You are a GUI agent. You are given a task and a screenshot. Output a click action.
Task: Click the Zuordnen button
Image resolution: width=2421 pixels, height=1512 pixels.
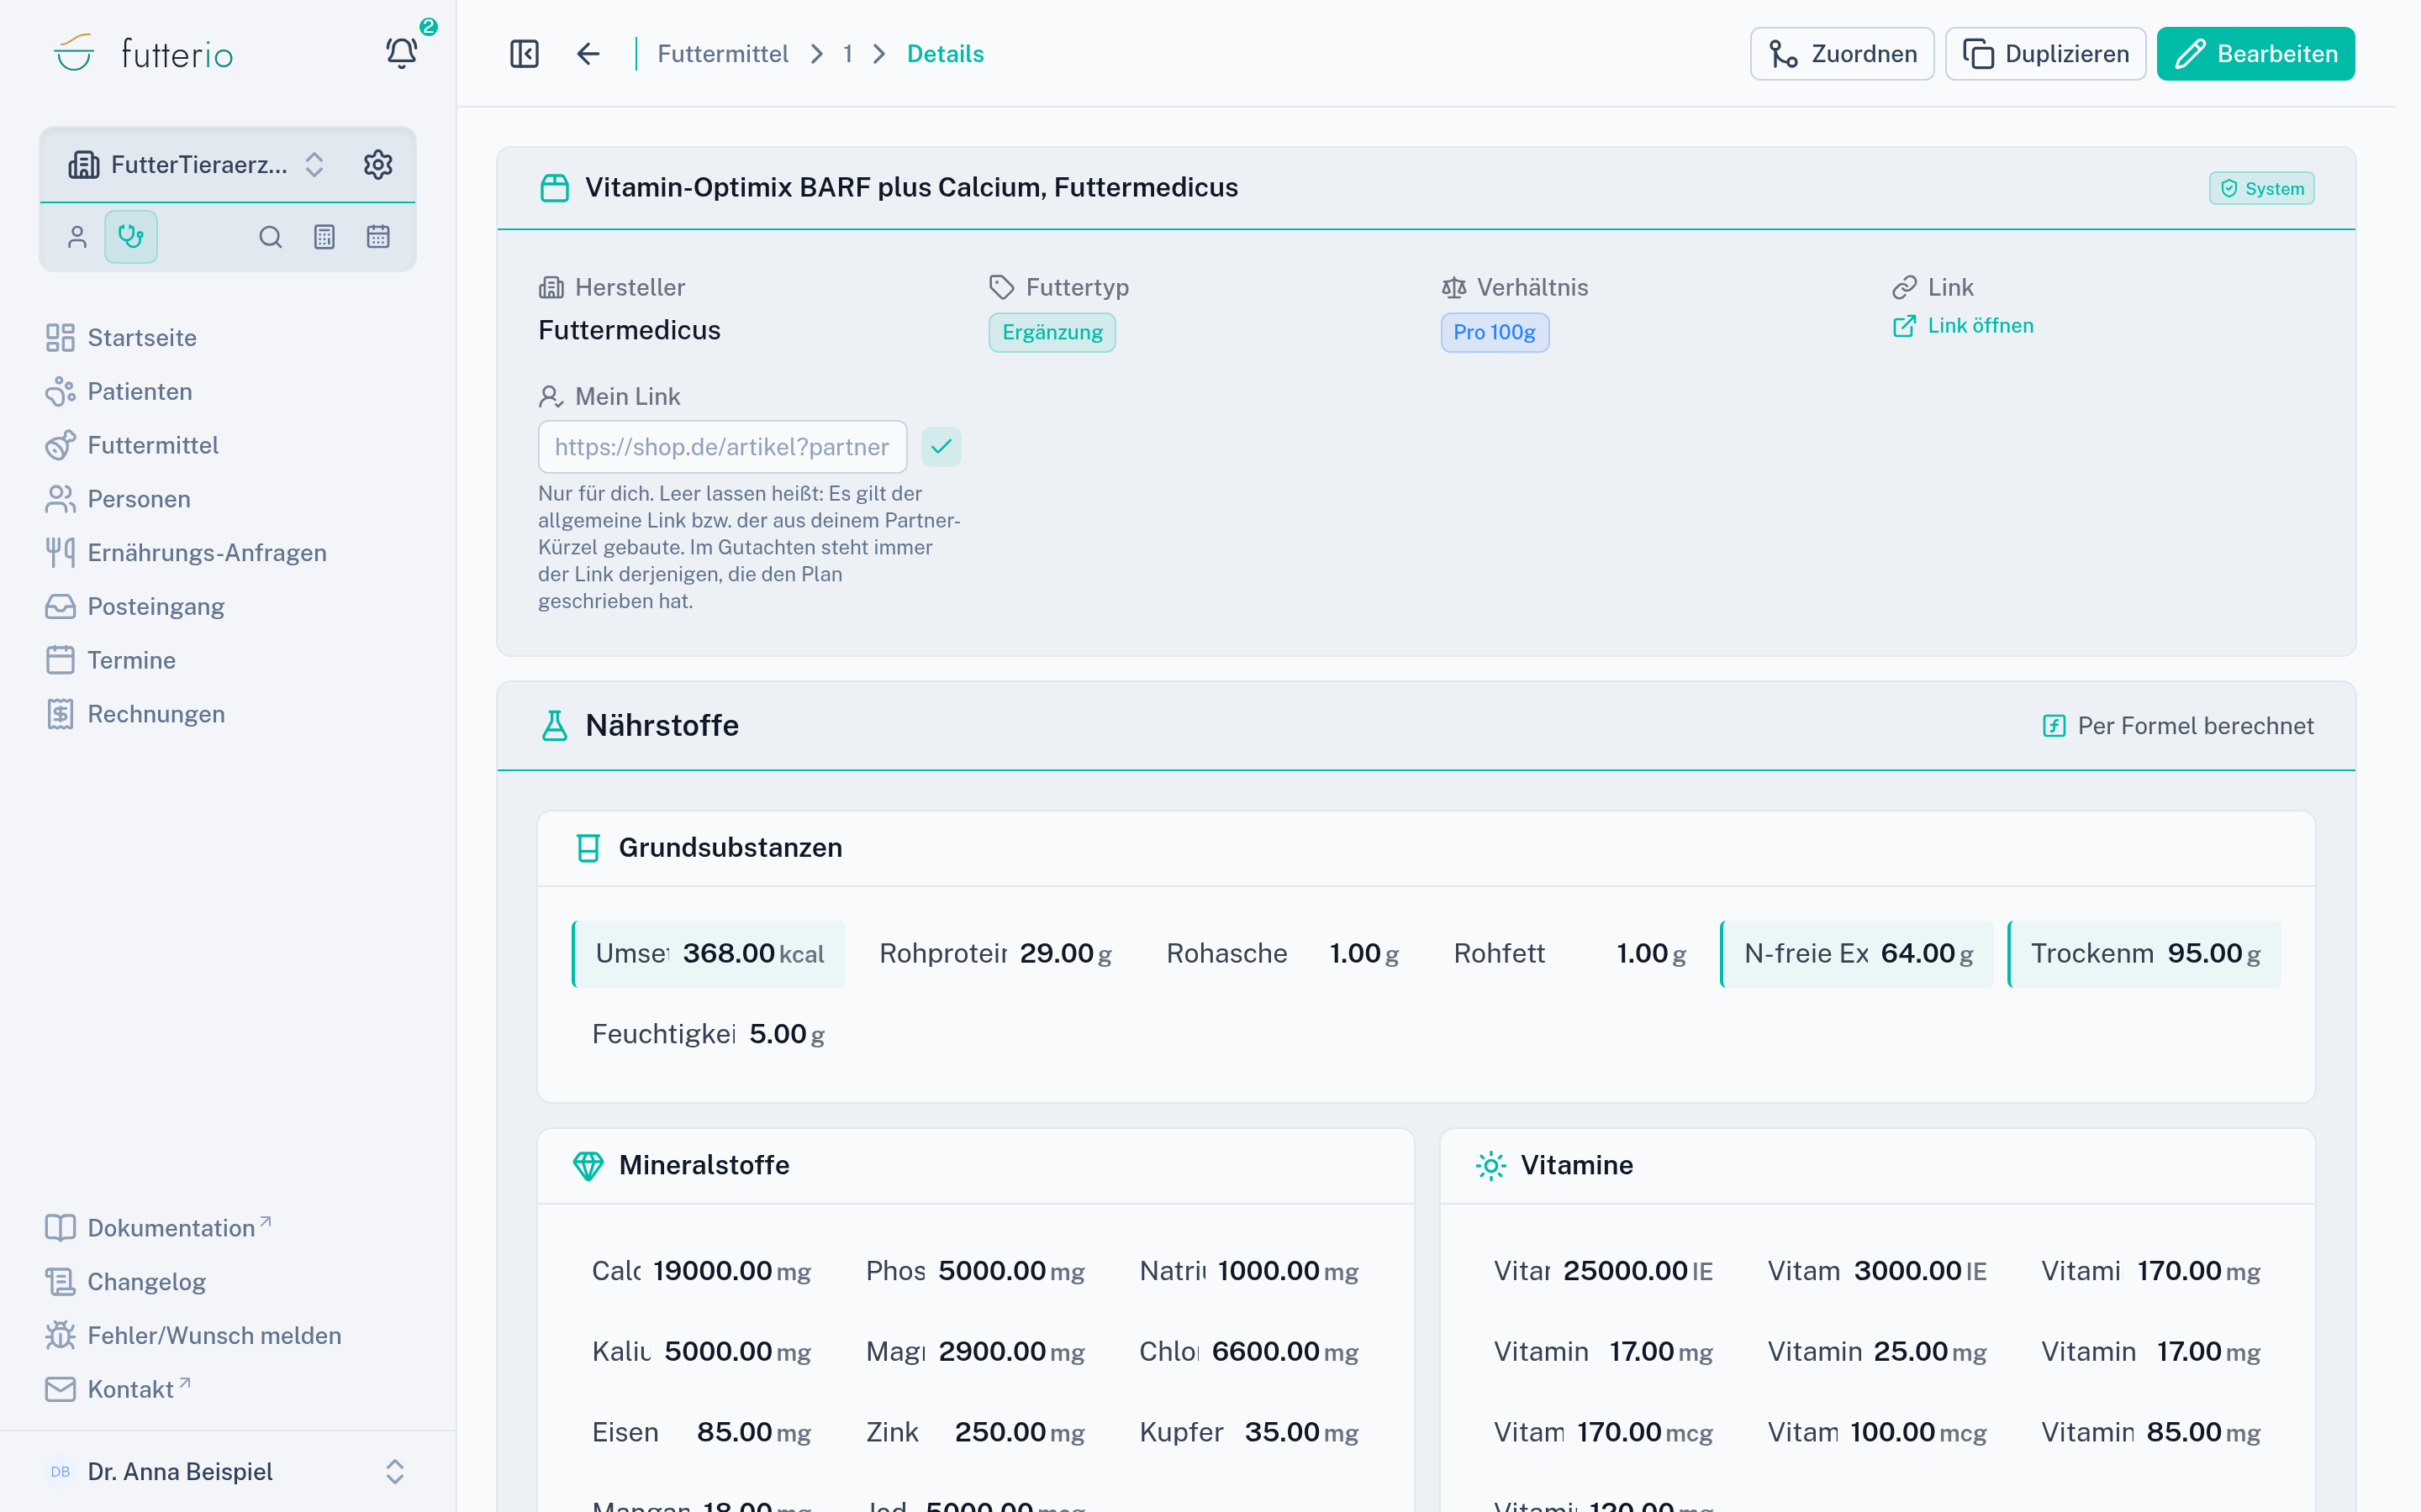pyautogui.click(x=1842, y=54)
